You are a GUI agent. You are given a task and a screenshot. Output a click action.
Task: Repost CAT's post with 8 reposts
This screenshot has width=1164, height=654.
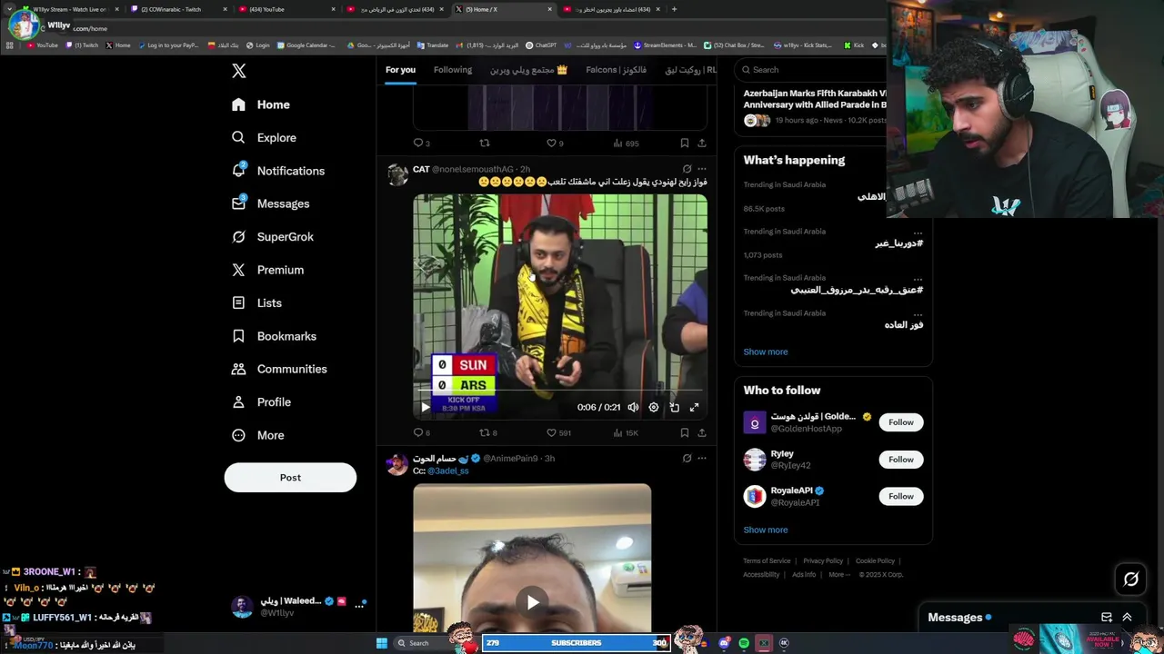(x=488, y=433)
